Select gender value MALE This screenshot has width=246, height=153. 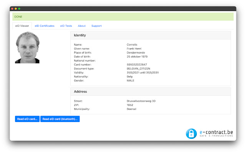coord(130,81)
